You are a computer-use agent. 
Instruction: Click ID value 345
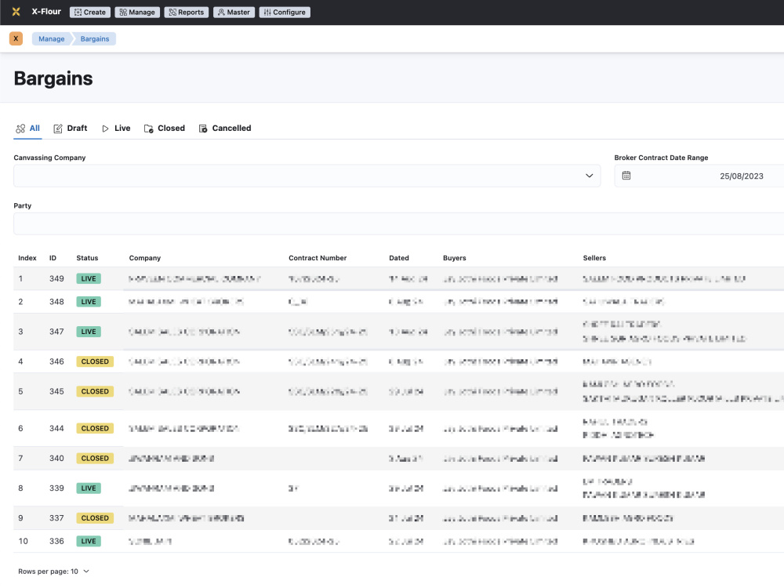(56, 391)
